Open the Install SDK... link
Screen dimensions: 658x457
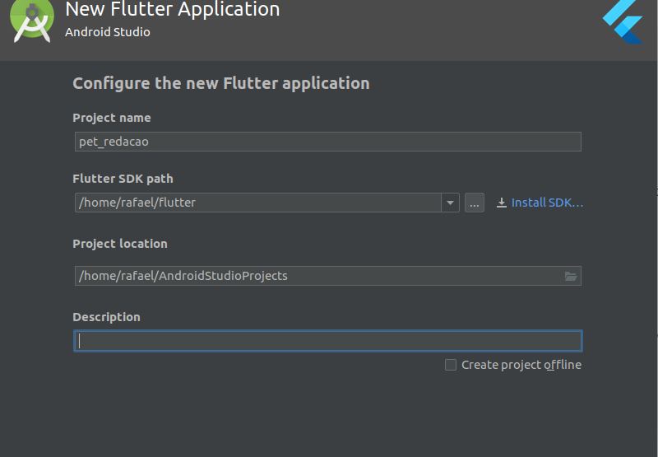tap(547, 203)
